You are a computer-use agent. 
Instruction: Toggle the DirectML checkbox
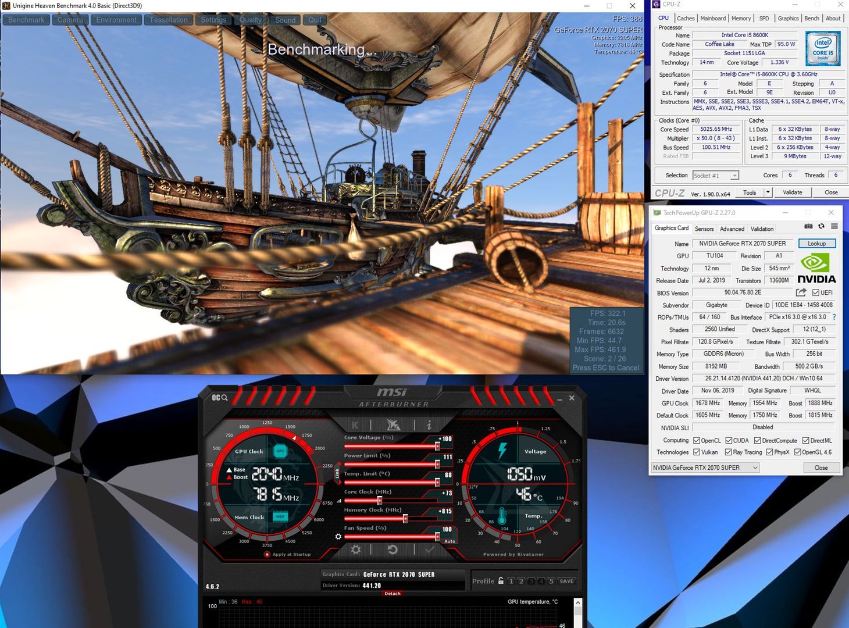[806, 440]
